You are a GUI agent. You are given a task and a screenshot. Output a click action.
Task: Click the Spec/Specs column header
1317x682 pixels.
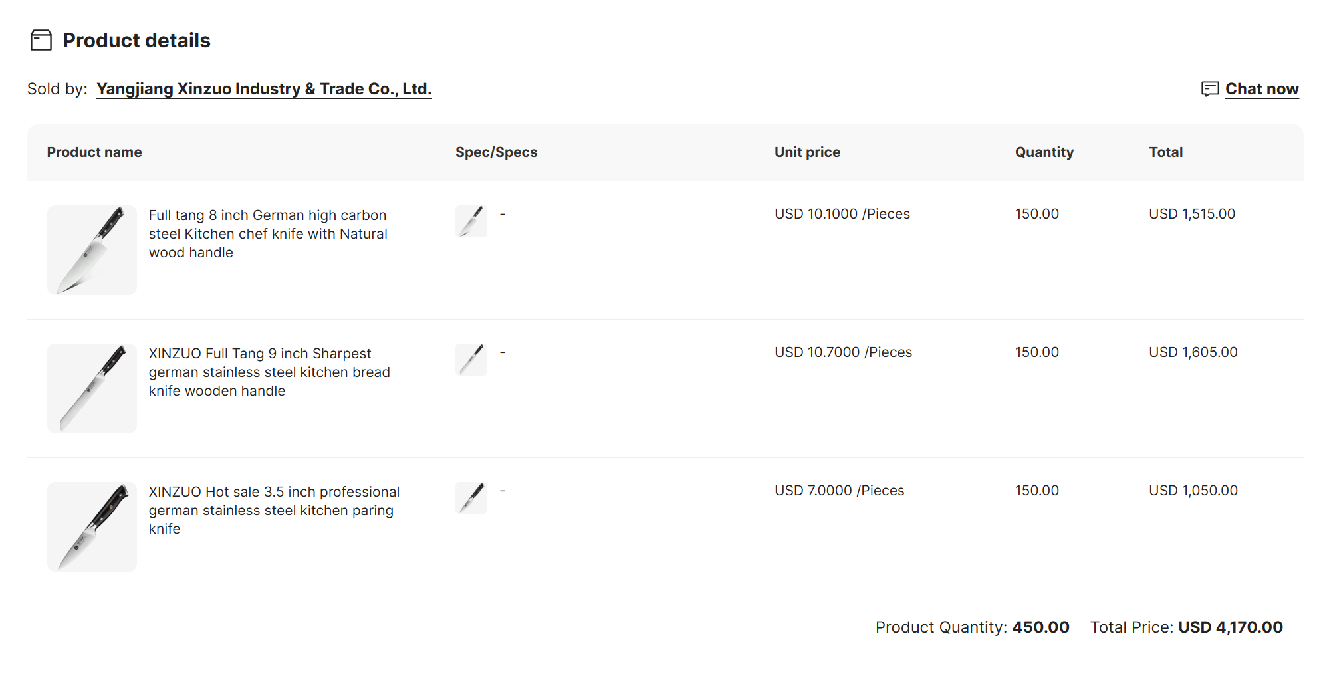click(x=496, y=152)
